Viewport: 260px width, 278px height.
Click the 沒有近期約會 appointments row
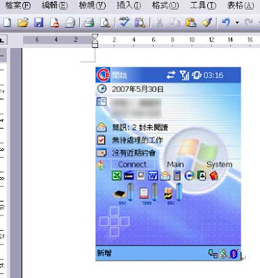click(x=133, y=153)
